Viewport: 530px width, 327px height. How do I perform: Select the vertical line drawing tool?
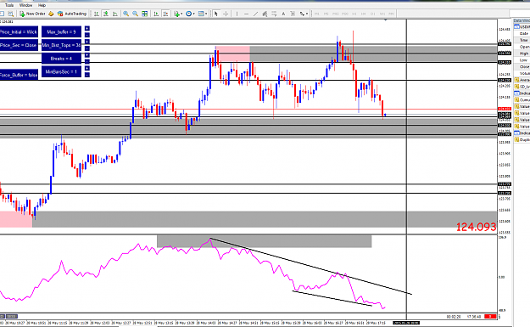(x=237, y=14)
